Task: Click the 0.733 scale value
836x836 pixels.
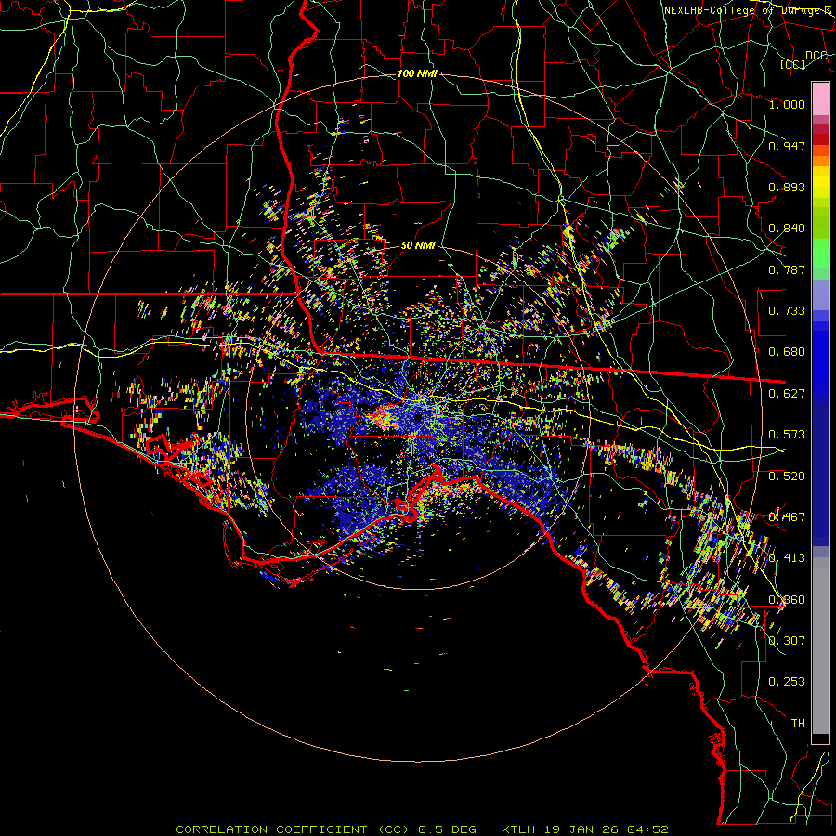Action: [787, 311]
